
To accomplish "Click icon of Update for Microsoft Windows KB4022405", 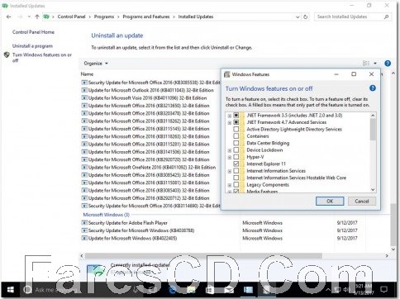I will [x=84, y=238].
